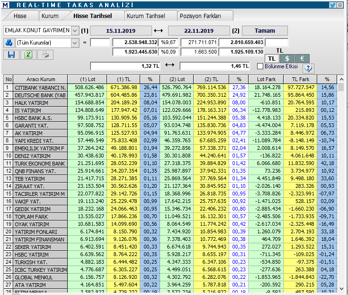This screenshot has width=348, height=295.
Task: Switch currency to TL
Action: tap(272, 59)
